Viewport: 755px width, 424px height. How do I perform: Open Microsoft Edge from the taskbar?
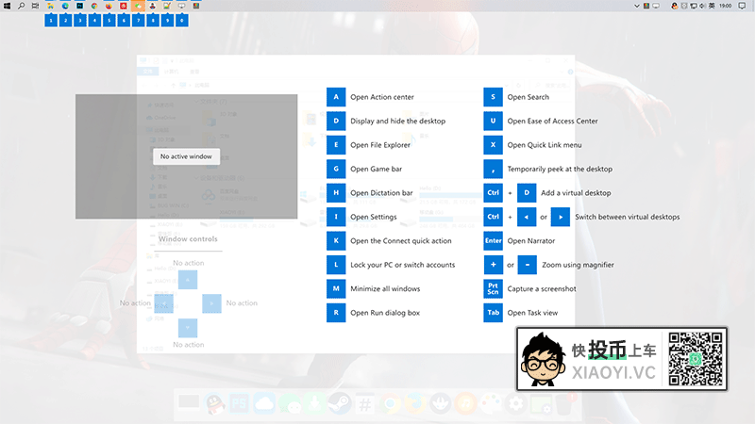point(65,6)
